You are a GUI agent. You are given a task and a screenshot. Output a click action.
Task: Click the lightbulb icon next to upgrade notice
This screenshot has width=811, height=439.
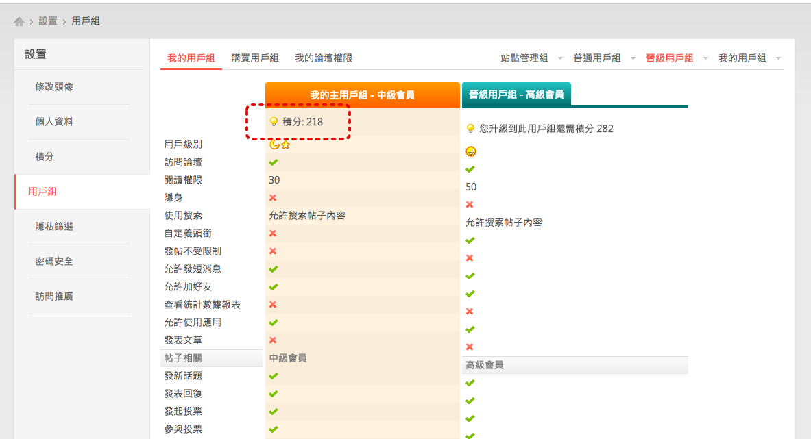coord(470,129)
